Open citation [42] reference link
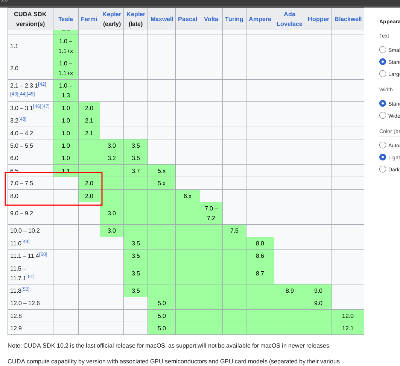 click(42, 84)
